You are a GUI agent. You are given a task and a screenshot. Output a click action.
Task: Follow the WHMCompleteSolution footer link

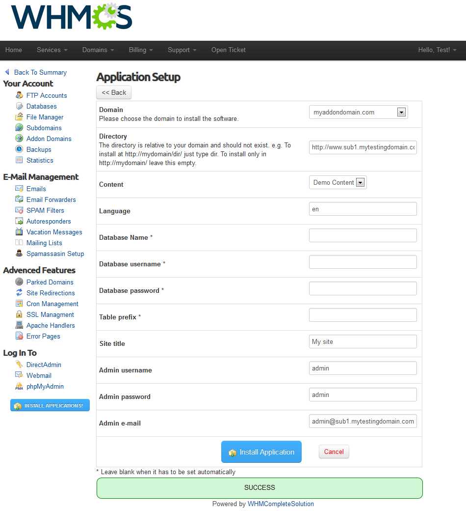tap(281, 504)
